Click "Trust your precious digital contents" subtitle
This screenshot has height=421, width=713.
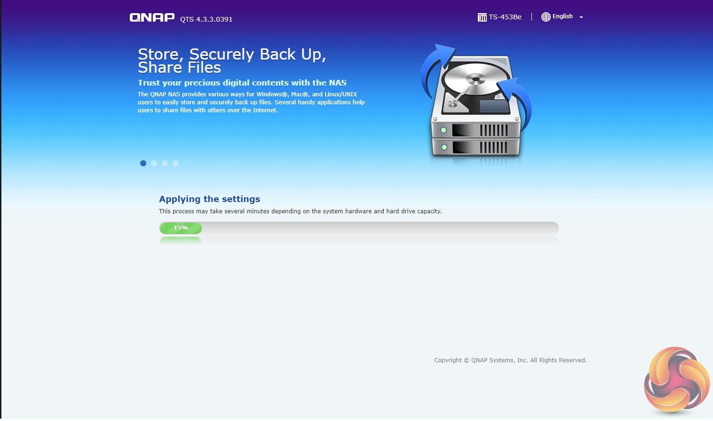coord(242,83)
